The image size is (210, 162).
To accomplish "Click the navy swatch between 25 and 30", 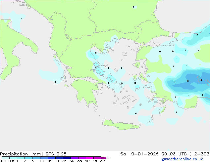I will (x=67, y=158).
